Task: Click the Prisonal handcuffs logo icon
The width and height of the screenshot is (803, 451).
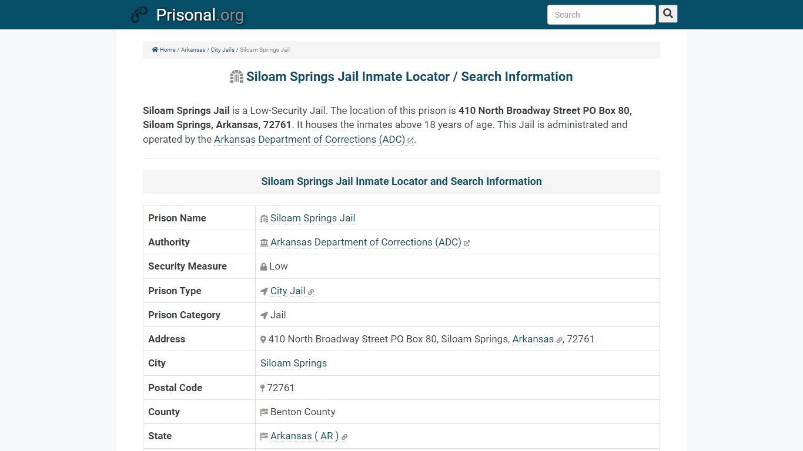Action: click(139, 15)
